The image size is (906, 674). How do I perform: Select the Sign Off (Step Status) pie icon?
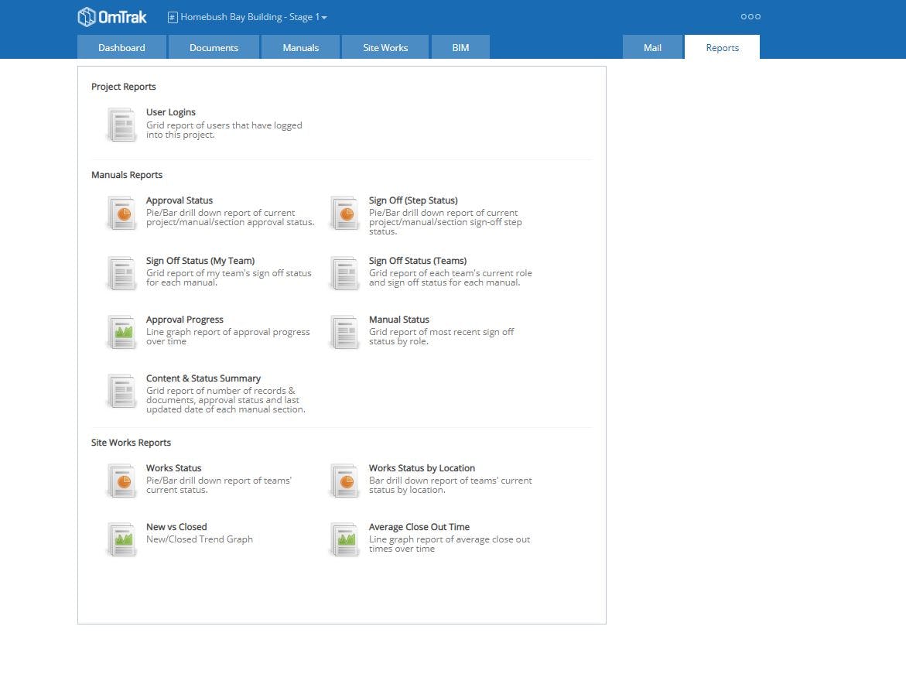coord(344,213)
